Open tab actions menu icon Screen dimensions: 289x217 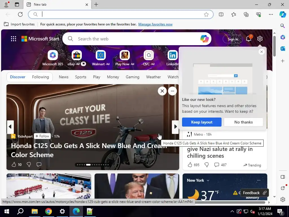(17, 5)
